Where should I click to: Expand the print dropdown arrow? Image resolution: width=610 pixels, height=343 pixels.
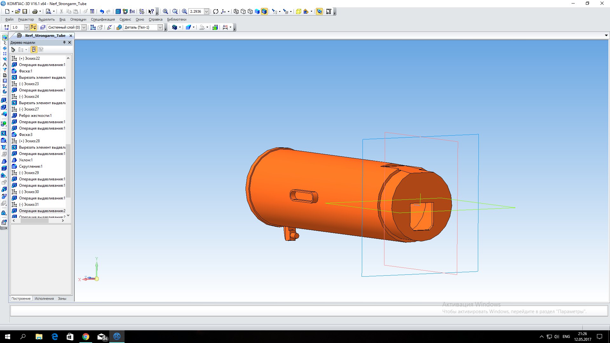[40, 11]
